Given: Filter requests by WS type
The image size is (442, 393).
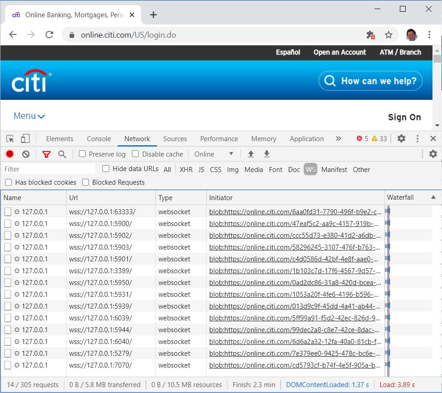Looking at the screenshot, I should (x=311, y=169).
